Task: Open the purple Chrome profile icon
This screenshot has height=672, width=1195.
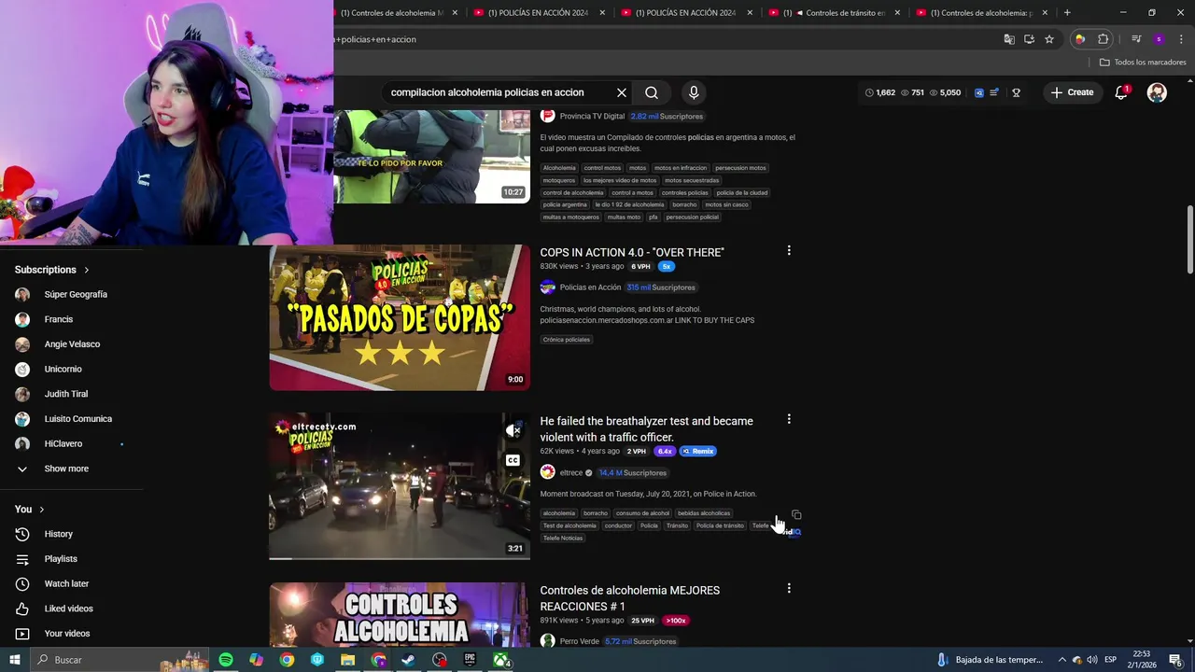Action: pyautogui.click(x=1159, y=39)
